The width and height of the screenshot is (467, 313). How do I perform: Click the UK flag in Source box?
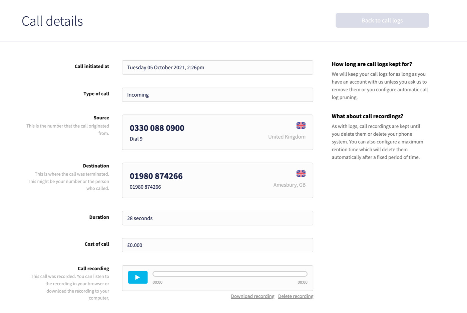click(301, 126)
